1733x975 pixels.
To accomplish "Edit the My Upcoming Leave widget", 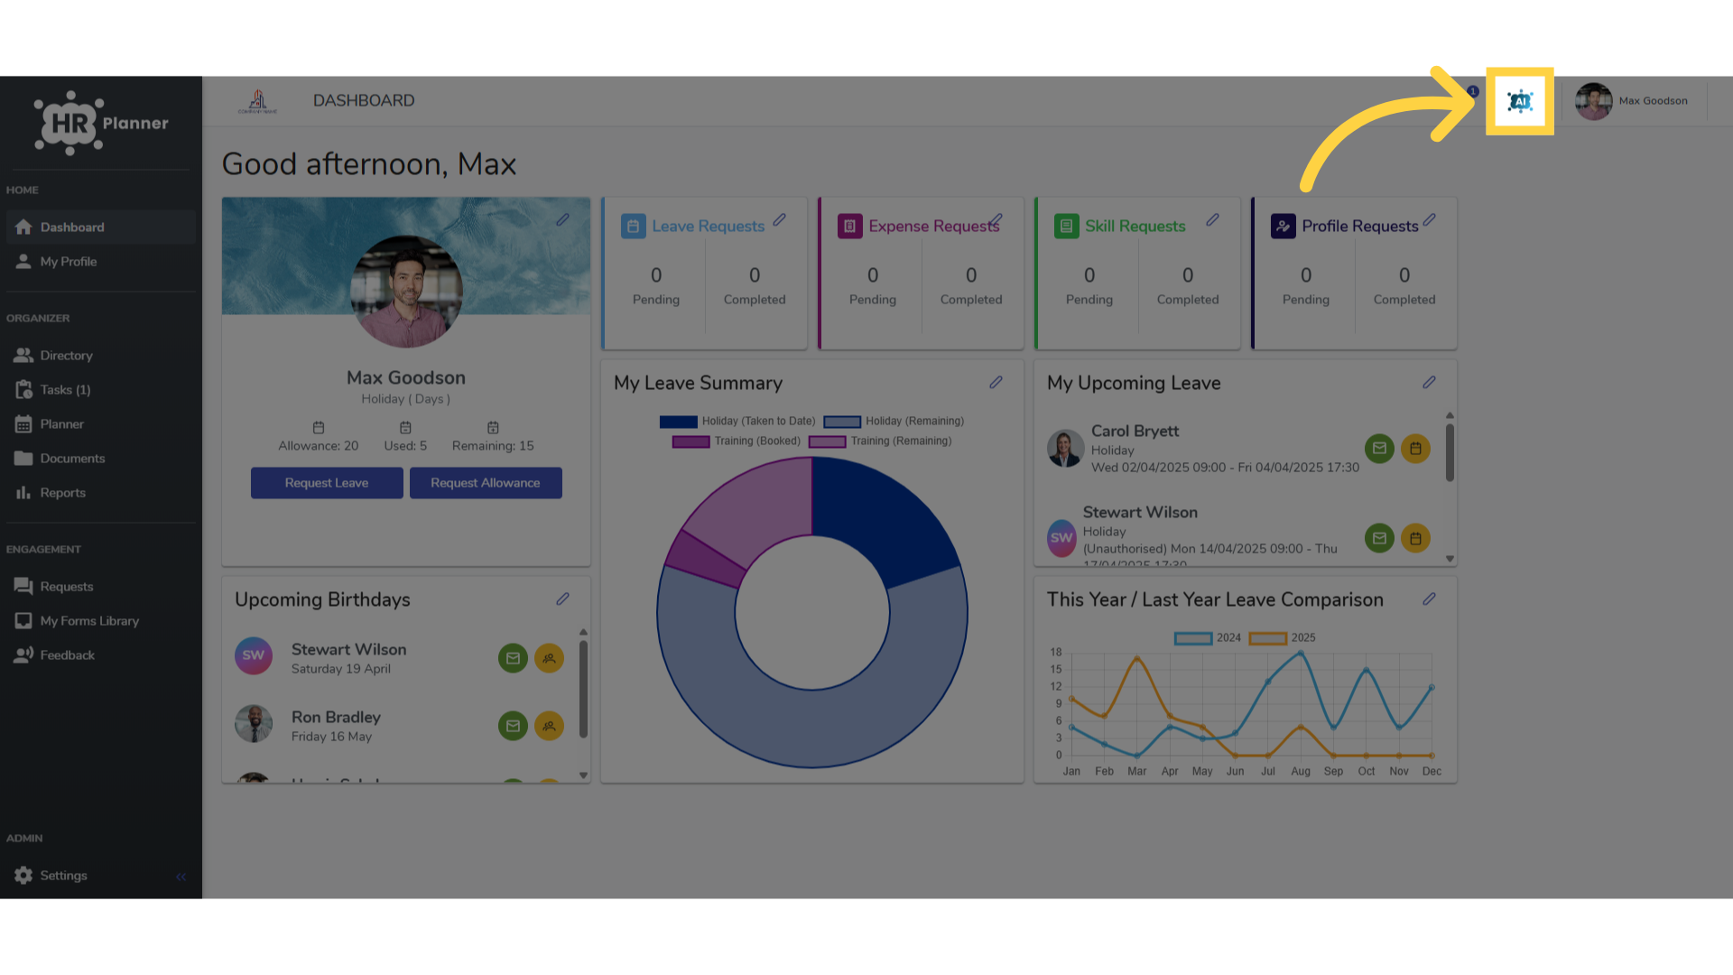I will [x=1429, y=382].
